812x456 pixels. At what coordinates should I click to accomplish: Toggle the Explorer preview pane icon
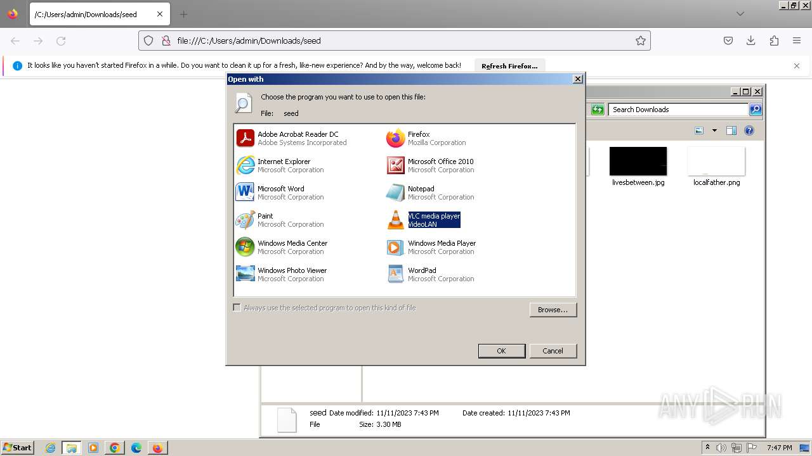731,130
